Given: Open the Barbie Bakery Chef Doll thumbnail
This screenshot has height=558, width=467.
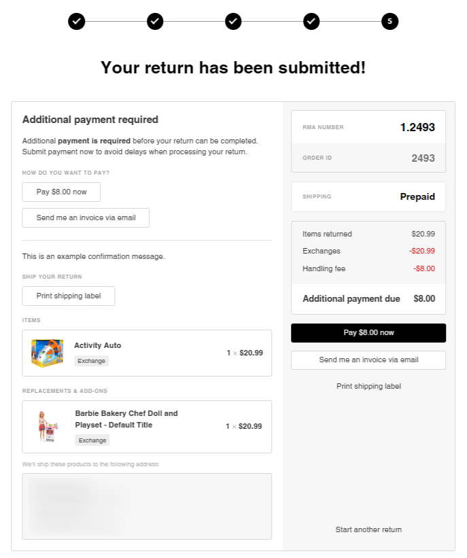Looking at the screenshot, I should coord(48,426).
